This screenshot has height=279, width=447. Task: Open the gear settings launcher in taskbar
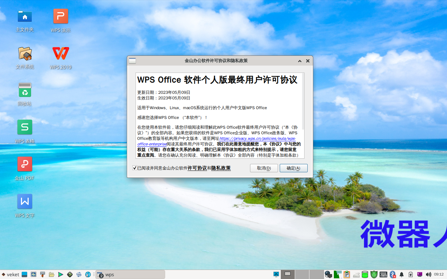[x=79, y=274]
